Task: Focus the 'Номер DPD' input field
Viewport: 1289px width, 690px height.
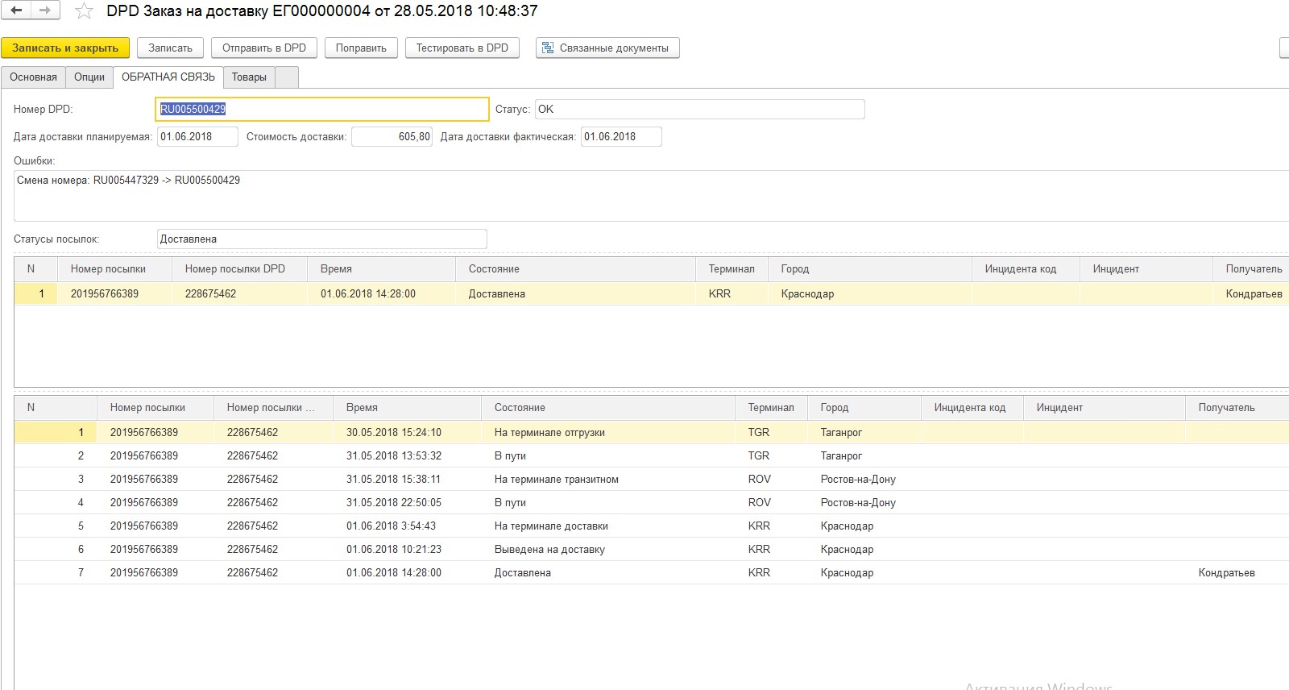Action: coord(322,109)
